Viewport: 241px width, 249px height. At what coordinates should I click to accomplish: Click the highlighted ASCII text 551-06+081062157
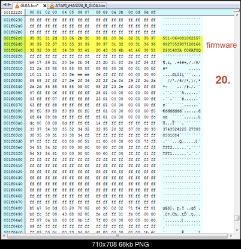point(182,38)
